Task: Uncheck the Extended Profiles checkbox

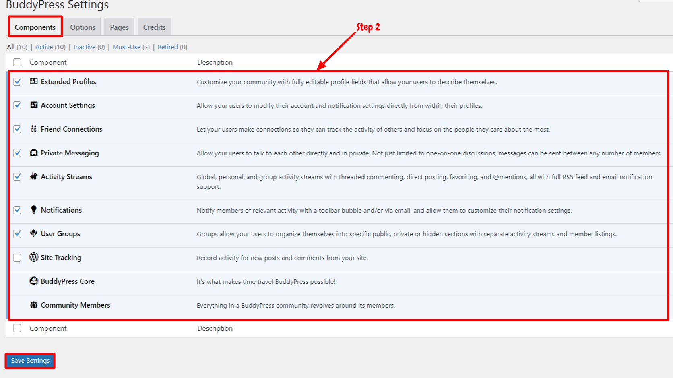Action: (x=17, y=82)
